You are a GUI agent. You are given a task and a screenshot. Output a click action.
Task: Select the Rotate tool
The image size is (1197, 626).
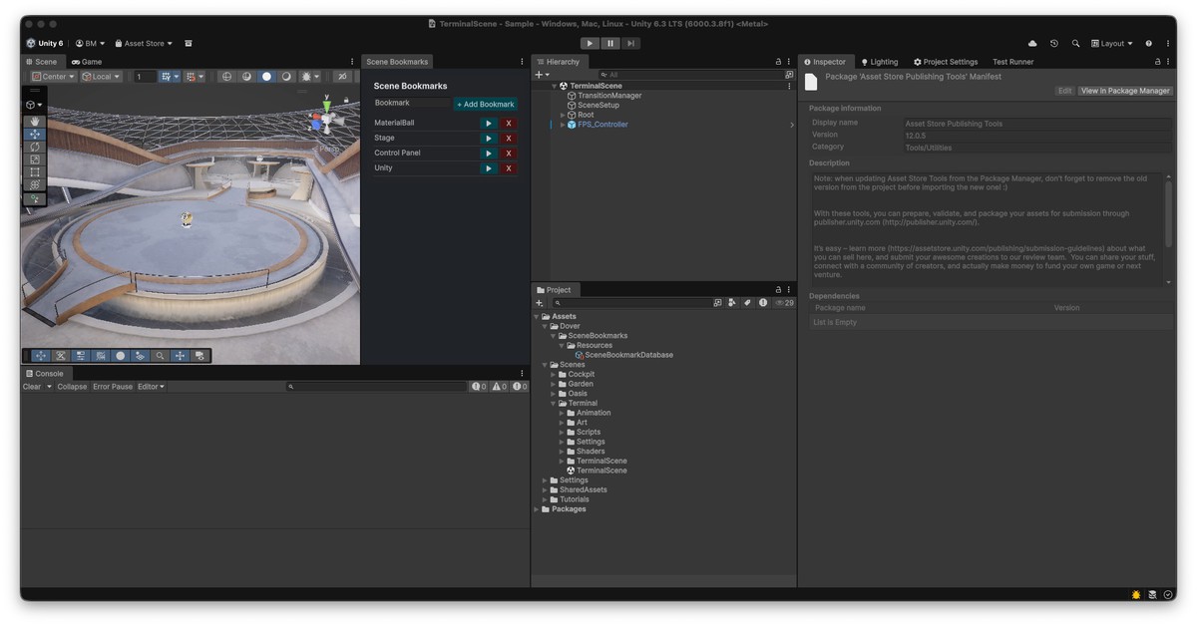coord(35,147)
